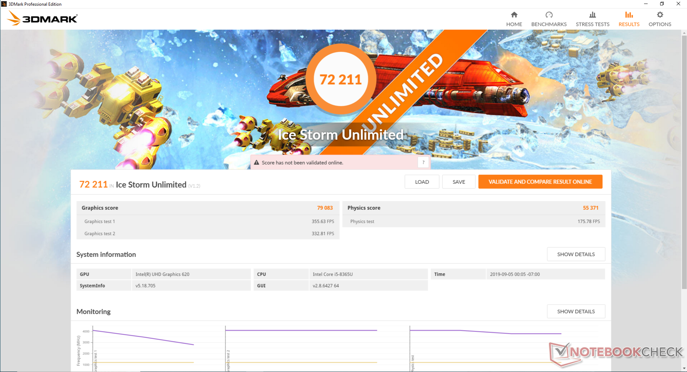Switch to the BENCHMARKS tab label

pos(549,24)
